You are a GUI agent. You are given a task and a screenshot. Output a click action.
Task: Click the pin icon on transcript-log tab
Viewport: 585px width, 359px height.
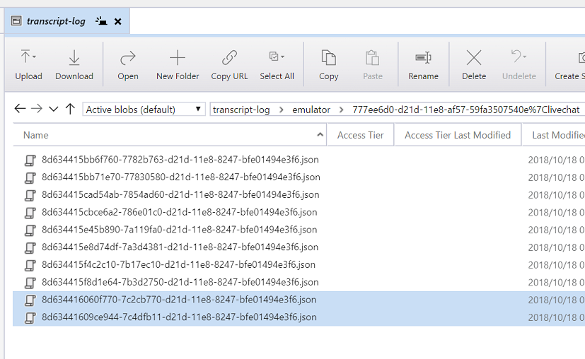(101, 21)
